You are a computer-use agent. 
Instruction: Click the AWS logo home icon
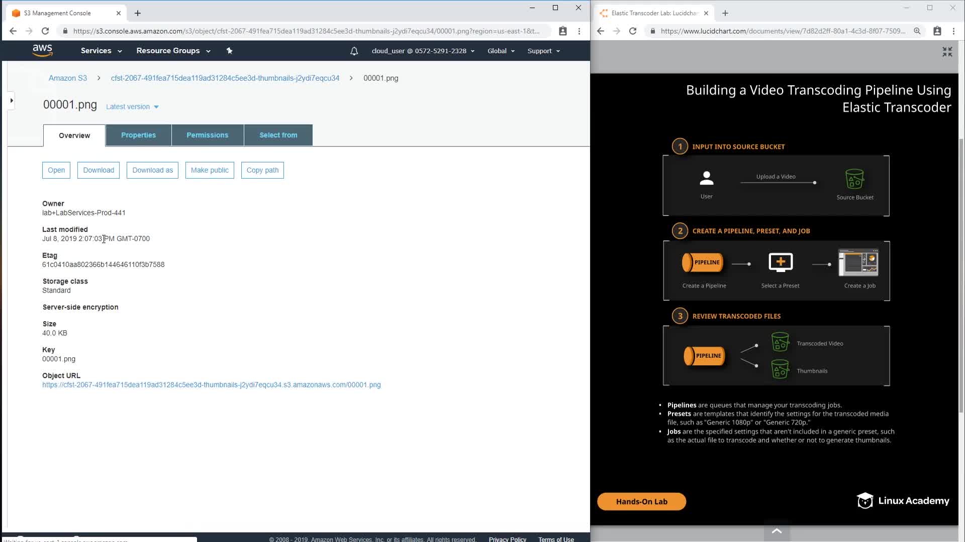[x=42, y=50]
